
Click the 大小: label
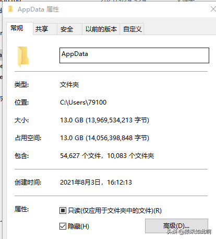pos(21,120)
